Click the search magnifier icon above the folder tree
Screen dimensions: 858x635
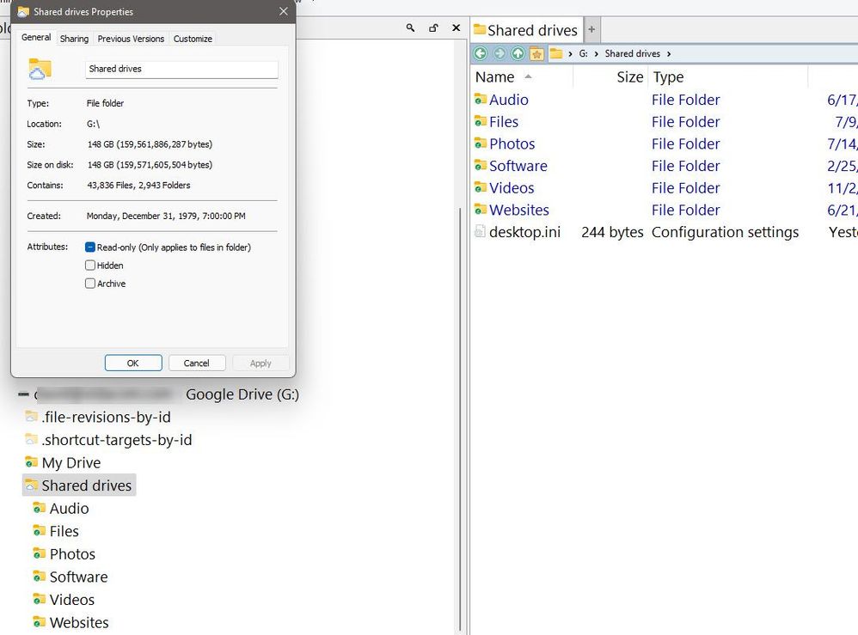[x=410, y=27]
